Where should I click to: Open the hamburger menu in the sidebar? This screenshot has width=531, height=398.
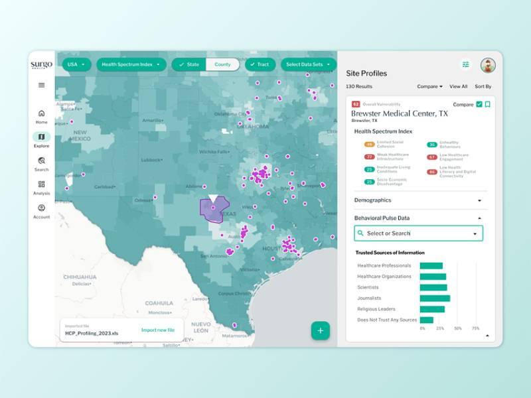click(x=41, y=85)
